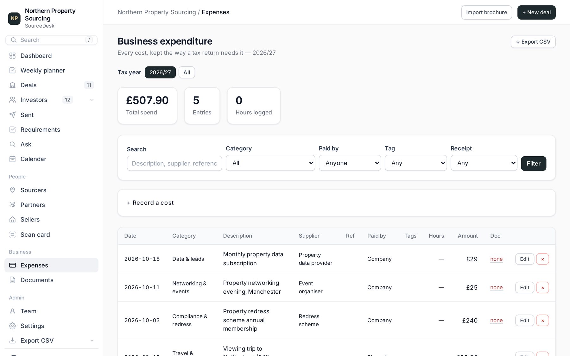Click the top-right Export CSV button
570x356 pixels.
pos(533,42)
